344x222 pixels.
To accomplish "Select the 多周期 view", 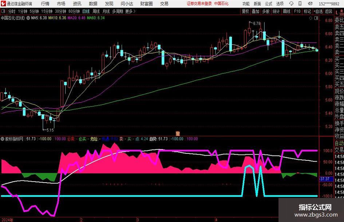I will click(x=118, y=11).
